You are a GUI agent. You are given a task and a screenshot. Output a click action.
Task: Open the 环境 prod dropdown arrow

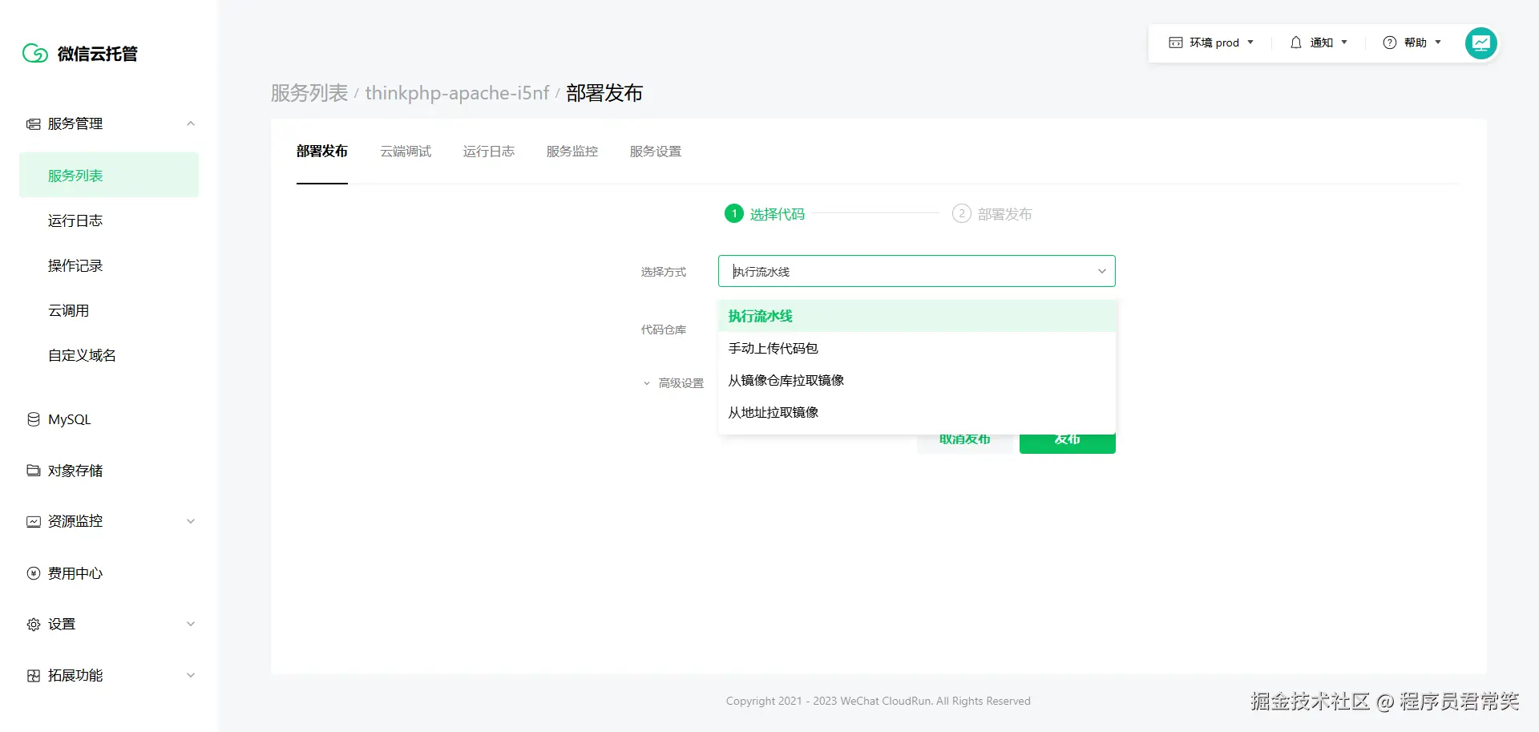1250,42
